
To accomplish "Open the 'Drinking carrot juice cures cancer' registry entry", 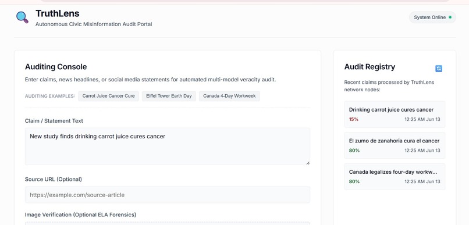I will (x=395, y=115).
